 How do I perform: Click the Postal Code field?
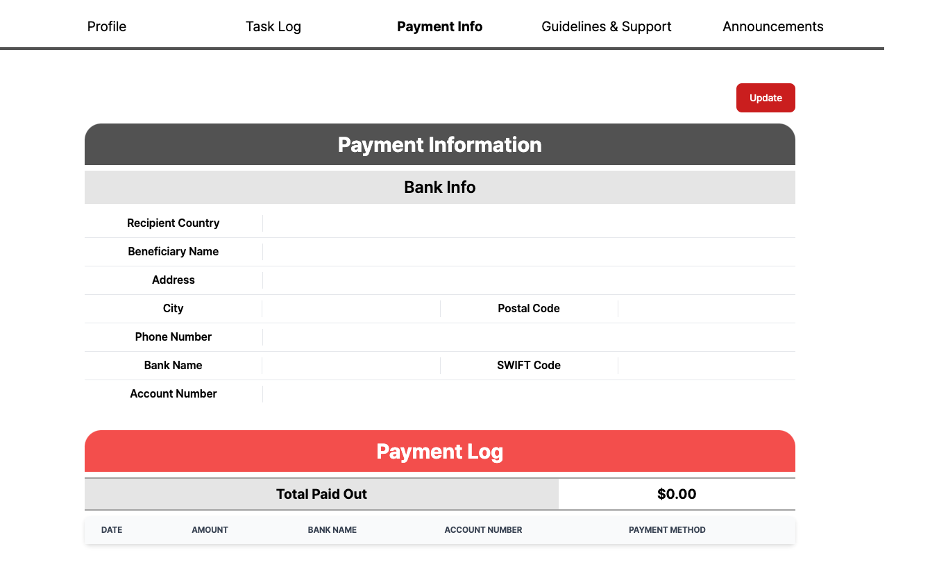pyautogui.click(x=706, y=308)
